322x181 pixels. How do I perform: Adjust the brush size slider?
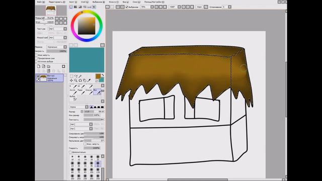click(94, 112)
